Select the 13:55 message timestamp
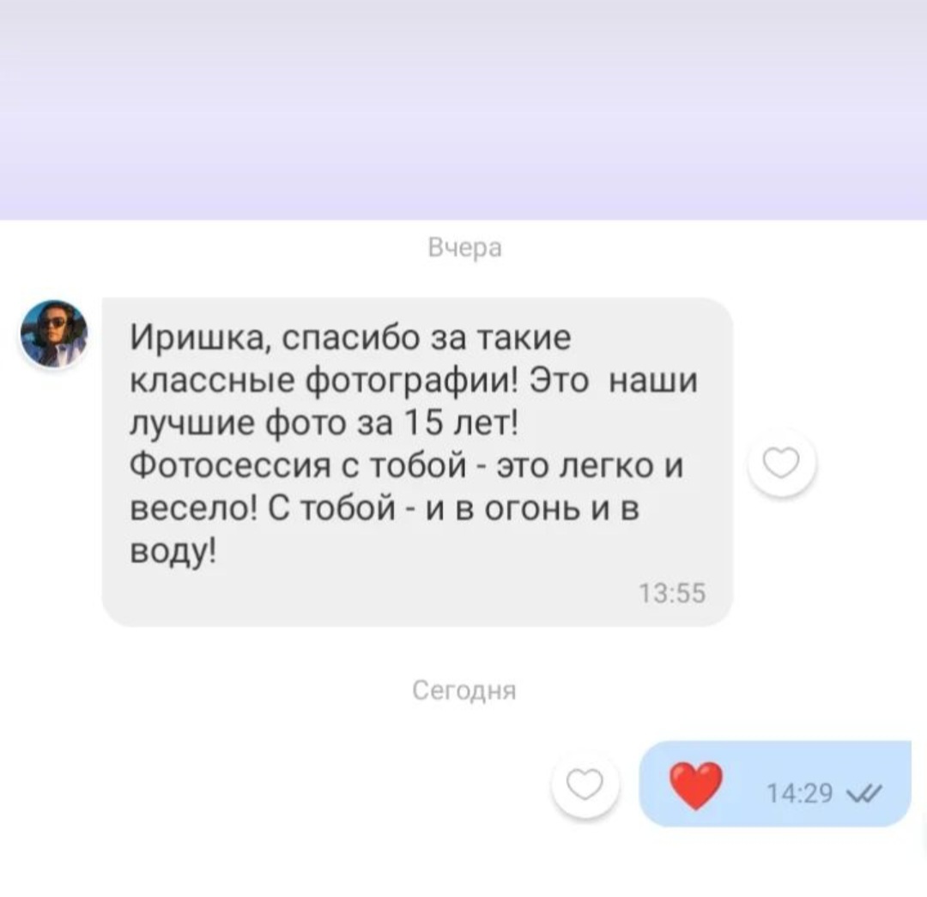Viewport: 927px width, 897px height. [x=673, y=593]
